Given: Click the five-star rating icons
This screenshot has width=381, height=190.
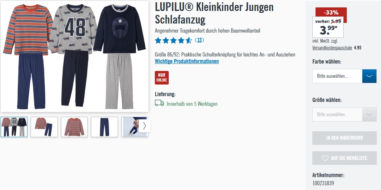Looking at the screenshot, I should click(x=174, y=40).
